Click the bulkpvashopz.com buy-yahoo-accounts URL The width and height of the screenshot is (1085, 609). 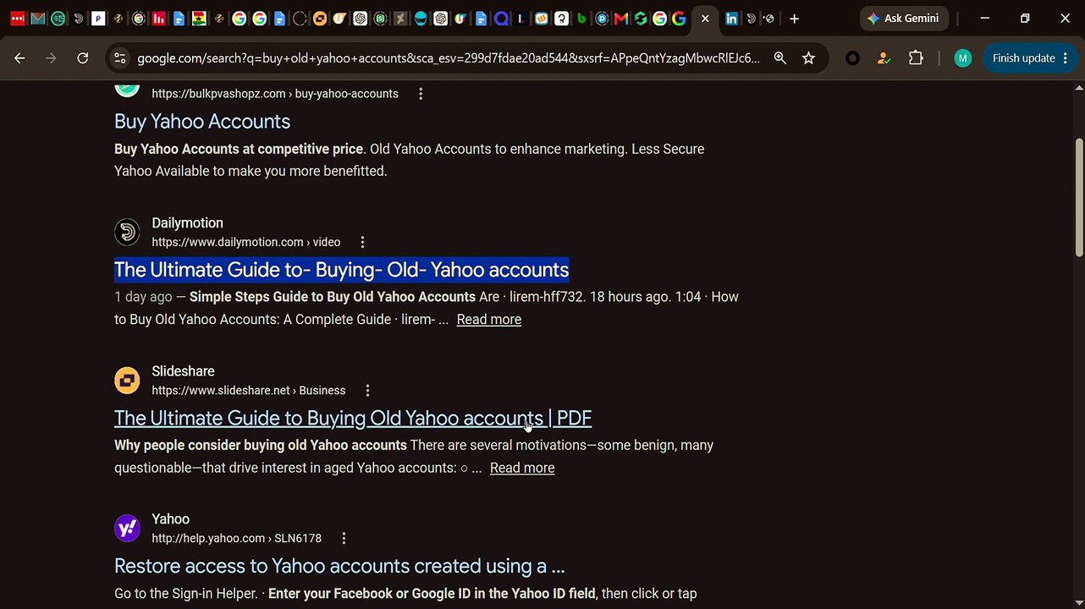(x=275, y=94)
